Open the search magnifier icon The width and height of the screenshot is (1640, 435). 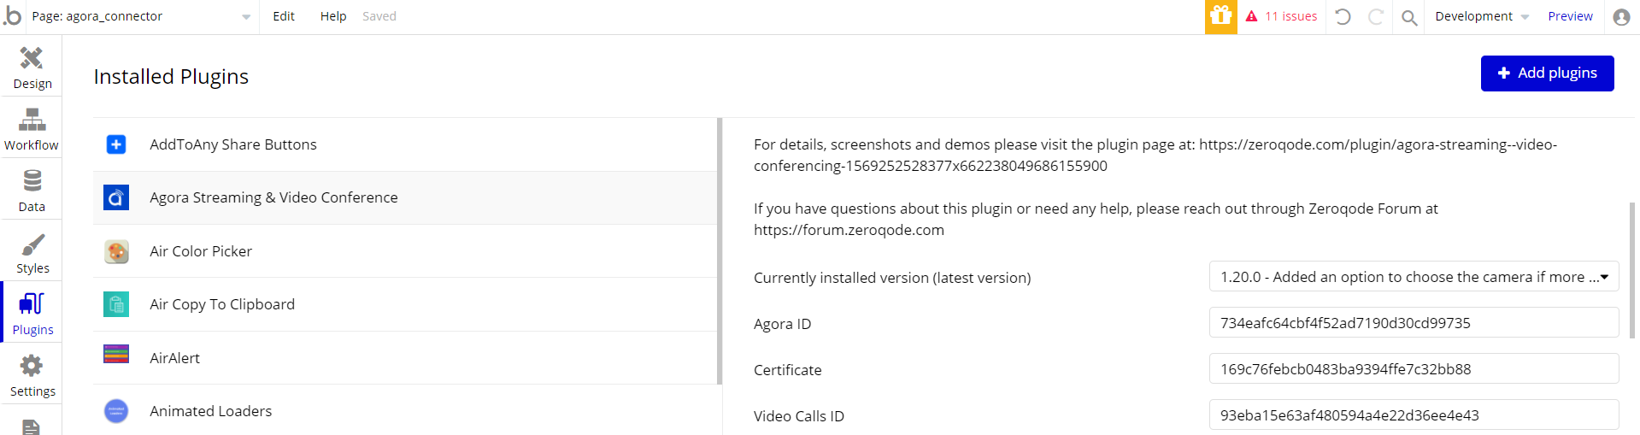pyautogui.click(x=1409, y=17)
